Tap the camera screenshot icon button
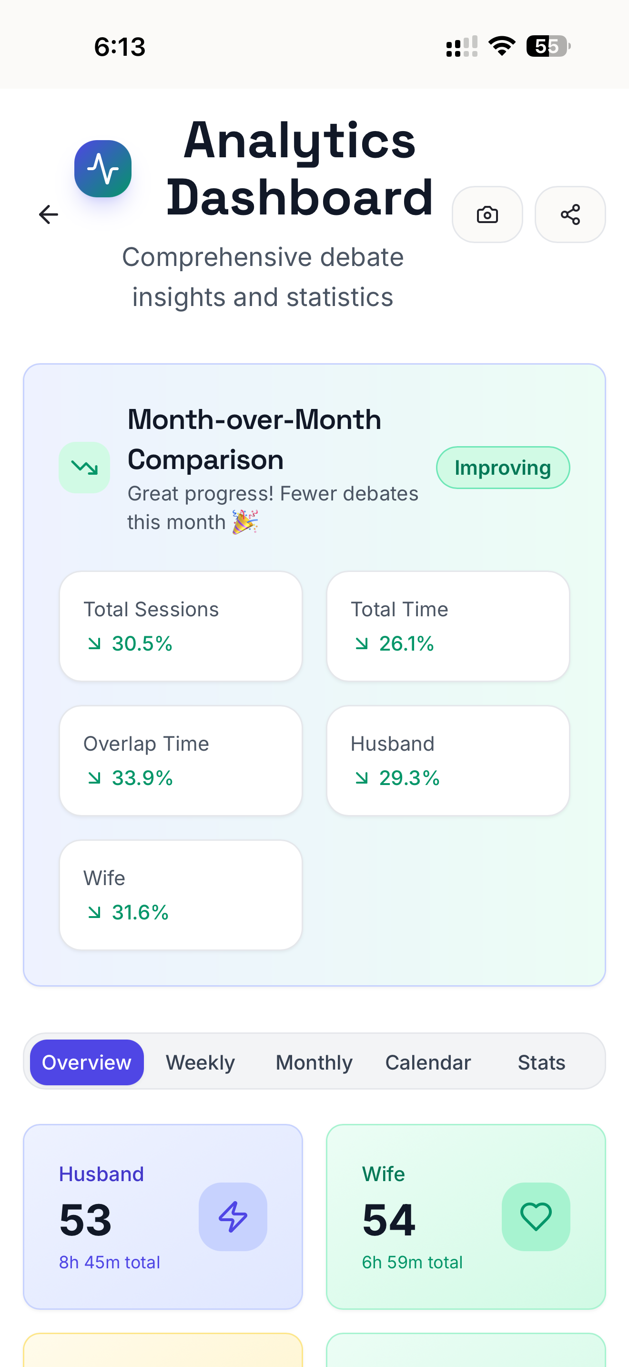The width and height of the screenshot is (629, 1367). [487, 214]
